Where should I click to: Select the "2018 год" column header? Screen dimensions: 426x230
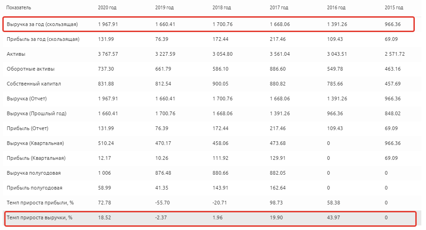point(222,8)
